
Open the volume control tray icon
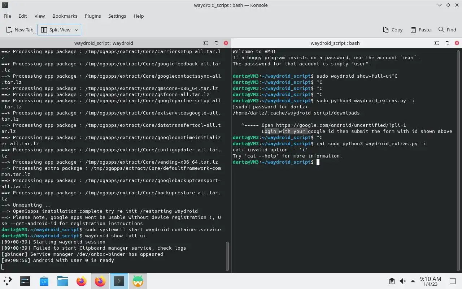click(x=402, y=281)
